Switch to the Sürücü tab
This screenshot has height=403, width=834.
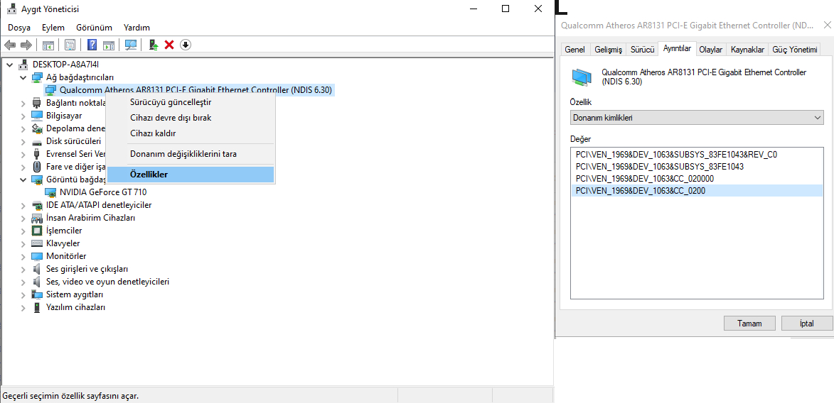(x=642, y=50)
